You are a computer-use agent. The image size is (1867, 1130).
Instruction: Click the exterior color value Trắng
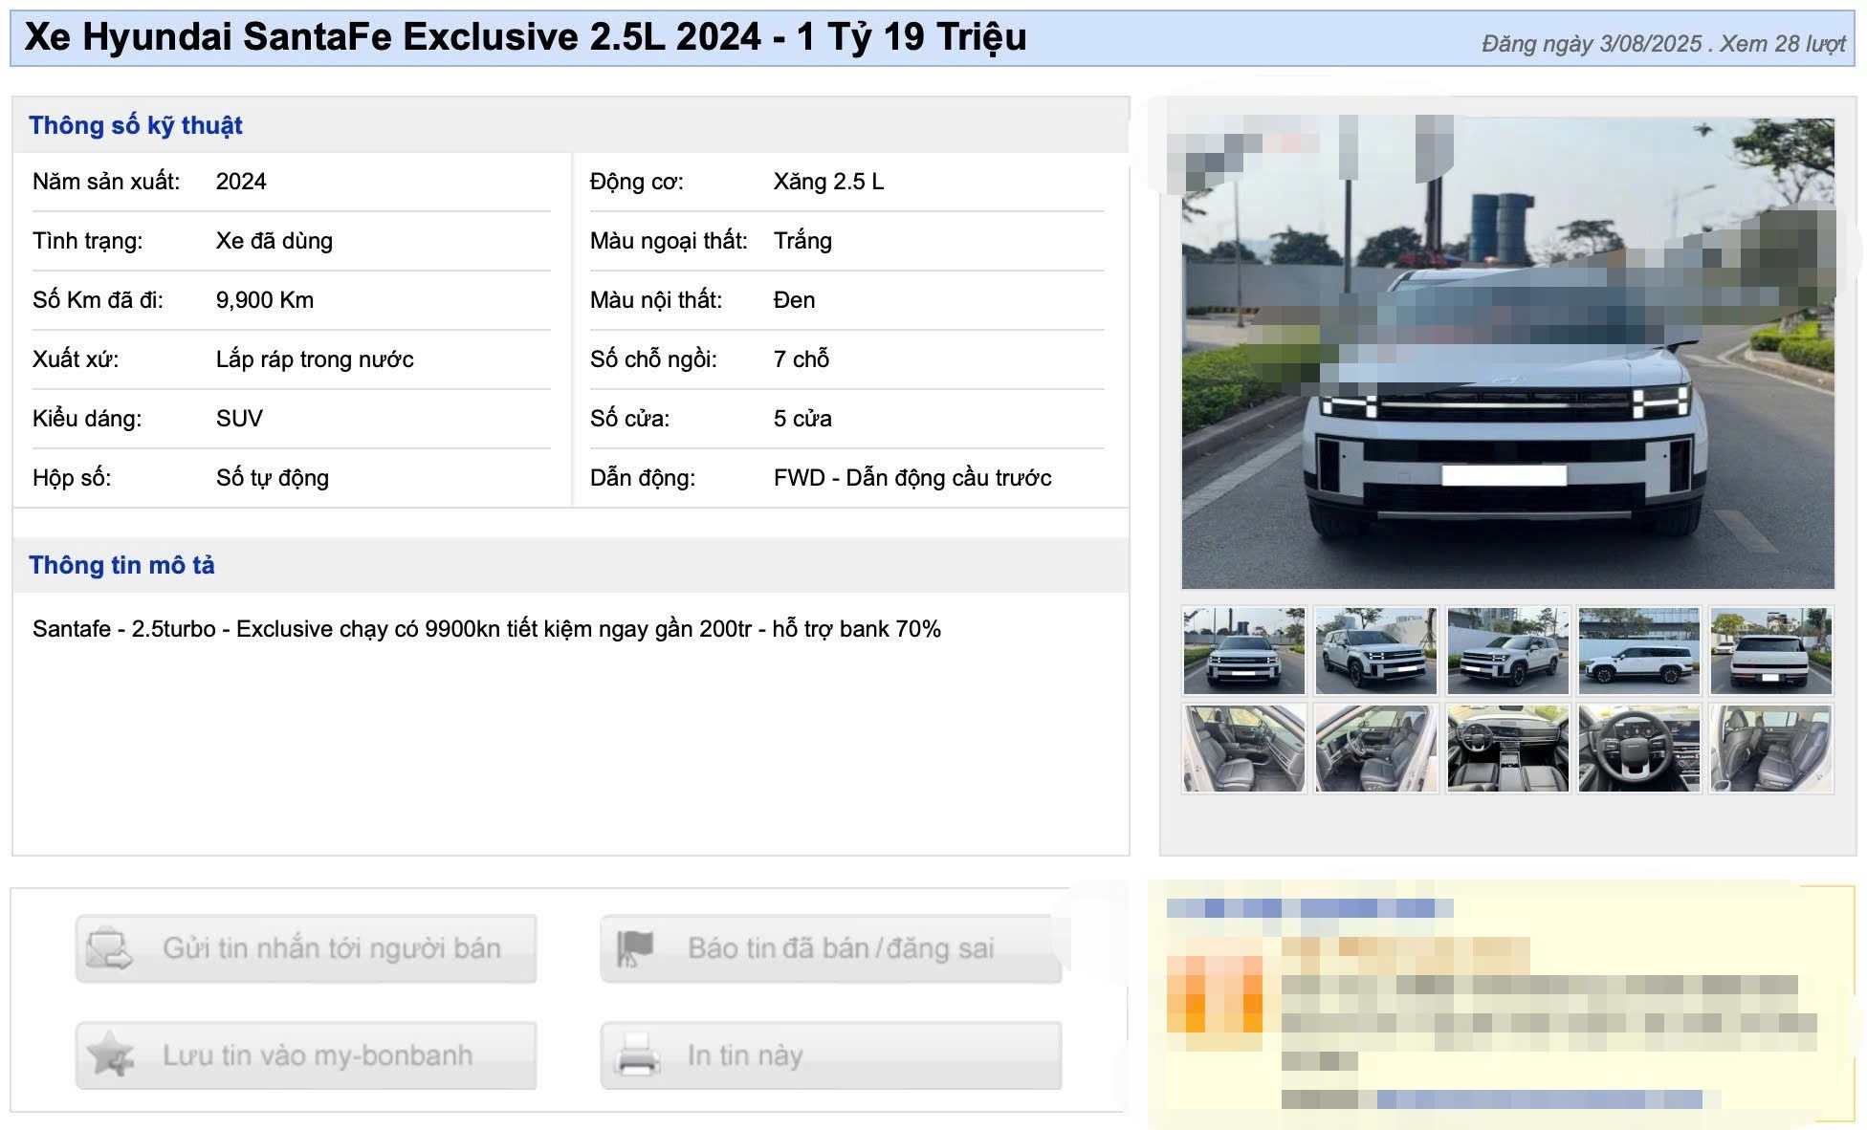pyautogui.click(x=802, y=241)
